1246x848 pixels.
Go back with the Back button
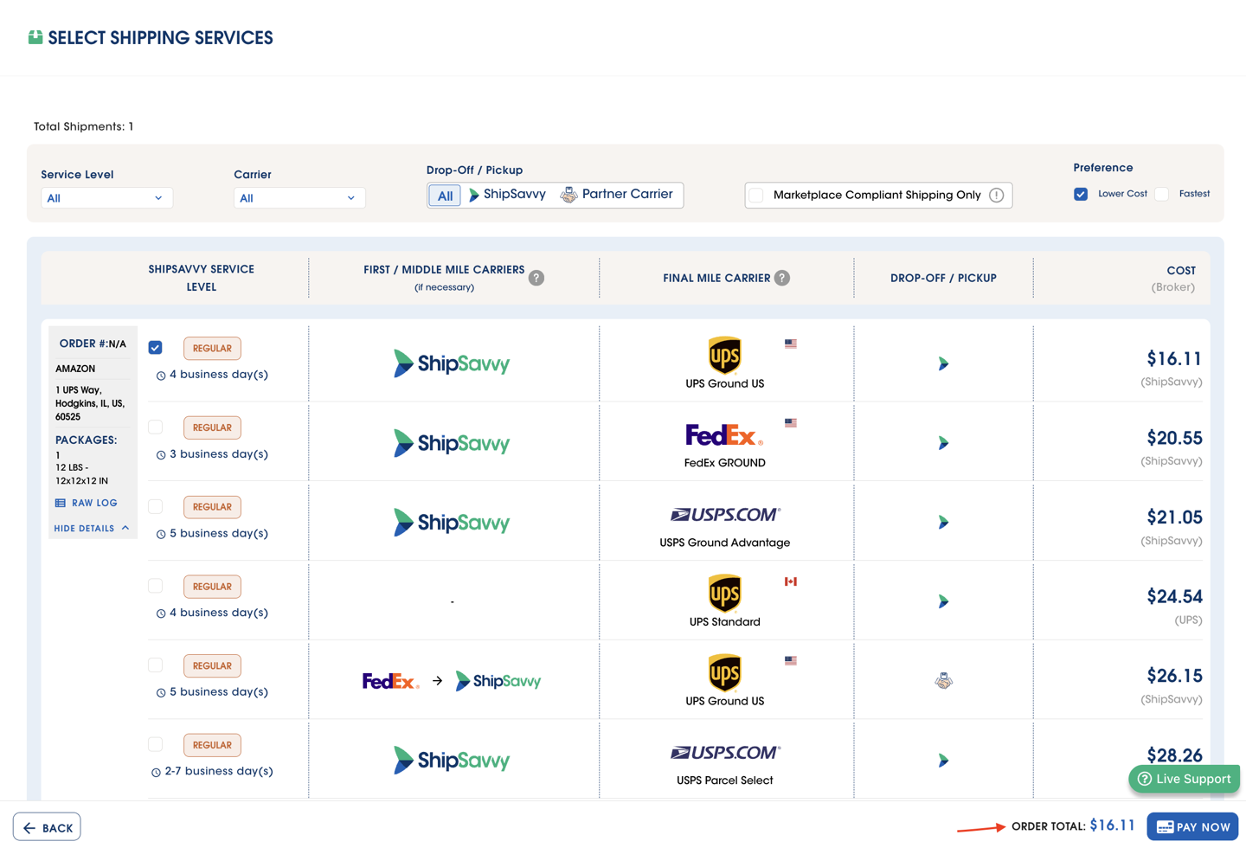click(x=47, y=827)
